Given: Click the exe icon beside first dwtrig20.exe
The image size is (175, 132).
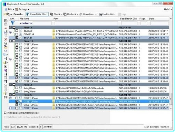Looking at the screenshot, I should point(21,88).
